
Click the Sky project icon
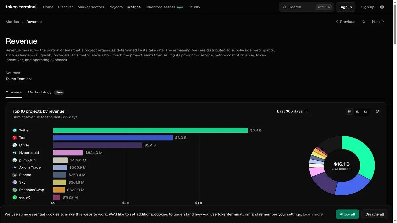pyautogui.click(x=15, y=182)
